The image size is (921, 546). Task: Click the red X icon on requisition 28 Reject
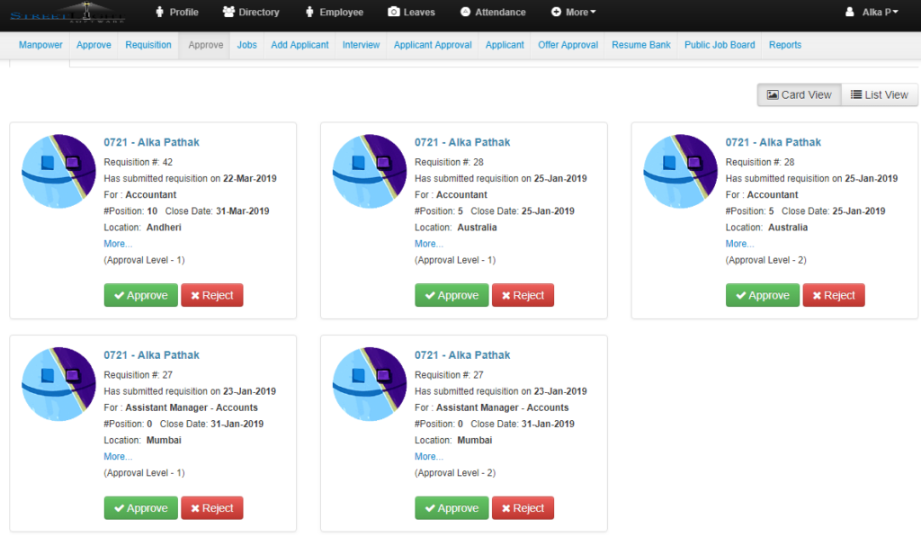508,295
